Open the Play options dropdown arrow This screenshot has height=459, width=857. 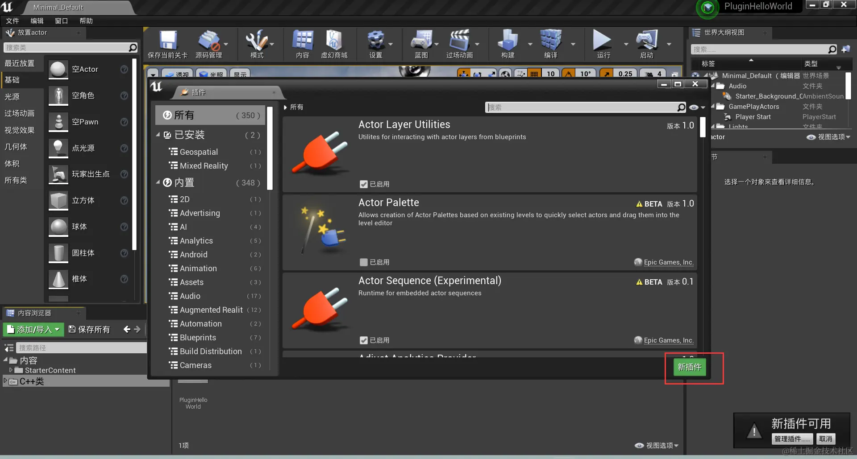[625, 44]
